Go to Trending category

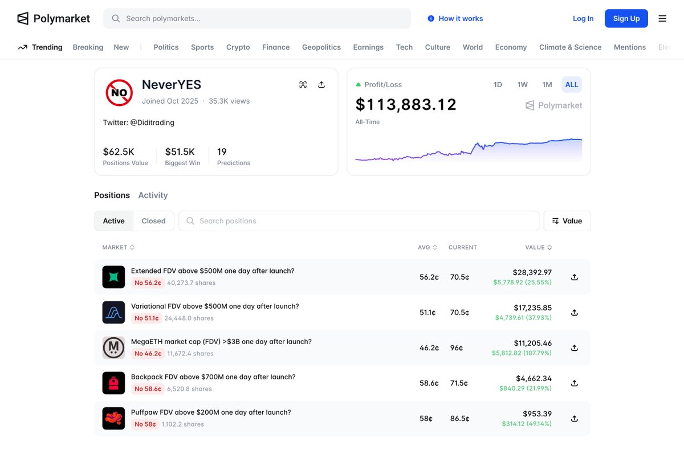pos(40,47)
